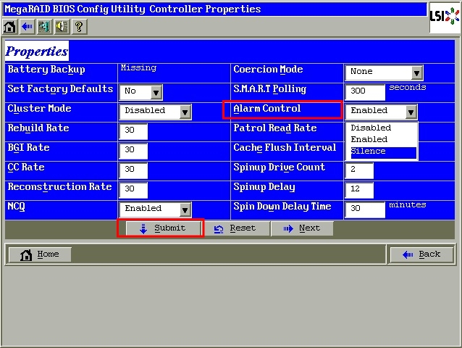
Task: Click the Home button at bottom left
Action: pyautogui.click(x=40, y=254)
